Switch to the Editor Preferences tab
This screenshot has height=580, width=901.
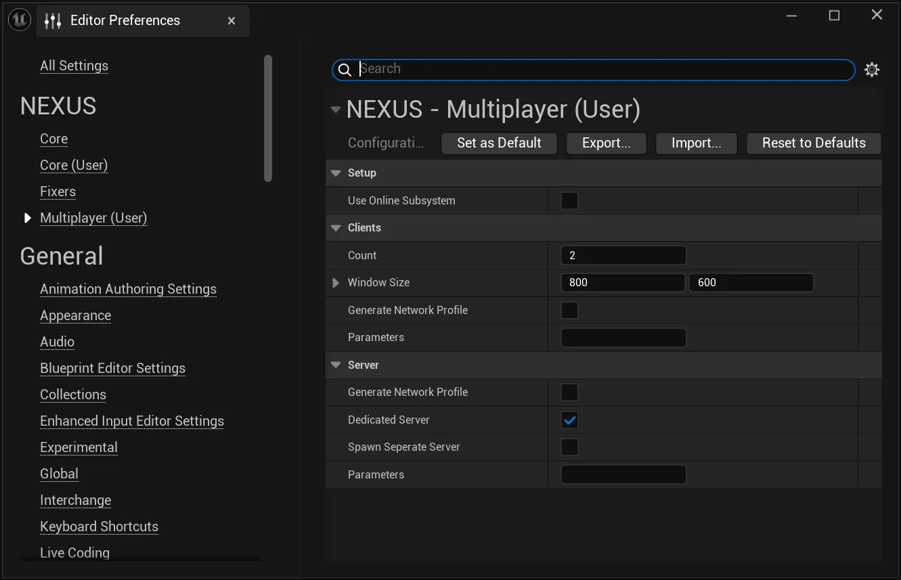pos(125,20)
